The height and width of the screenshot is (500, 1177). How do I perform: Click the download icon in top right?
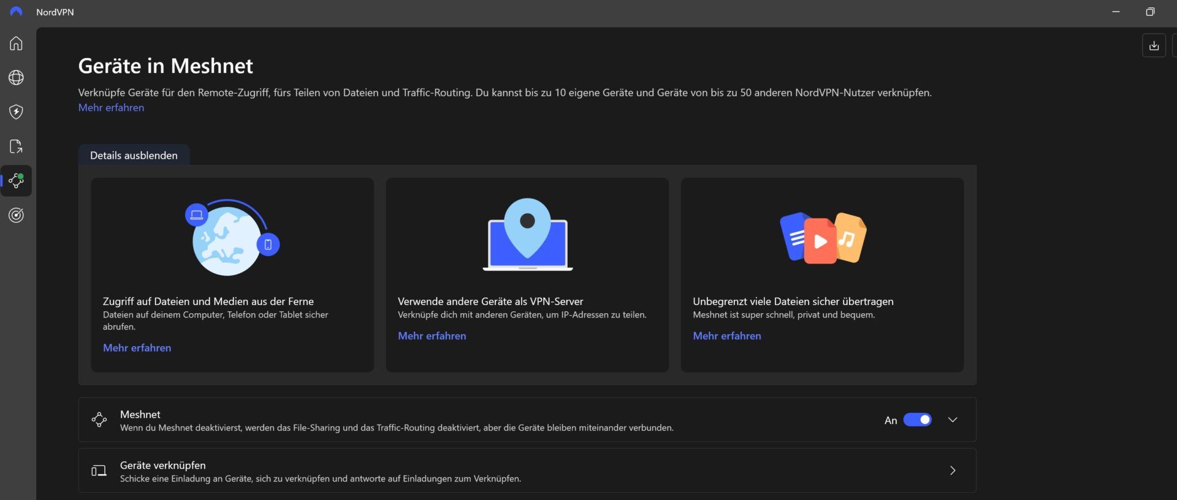tap(1154, 45)
